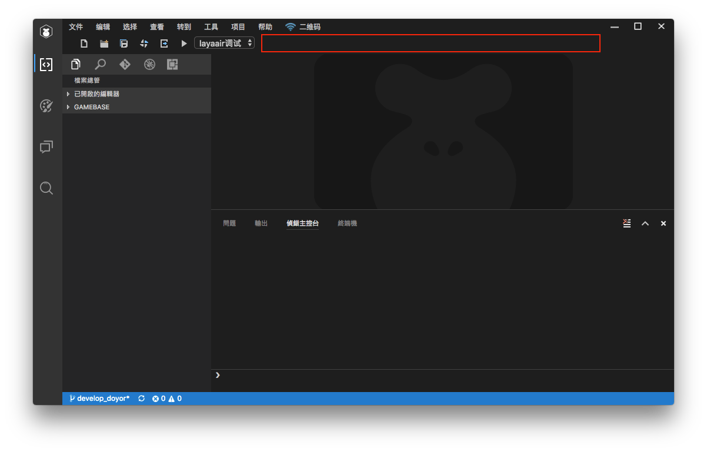Image resolution: width=707 pixels, height=452 pixels.
Task: Click the save all toolbar icon
Action: (124, 43)
